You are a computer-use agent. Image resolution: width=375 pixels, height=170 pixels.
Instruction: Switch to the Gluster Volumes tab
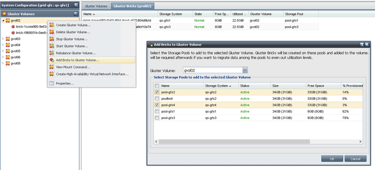[x=97, y=6]
